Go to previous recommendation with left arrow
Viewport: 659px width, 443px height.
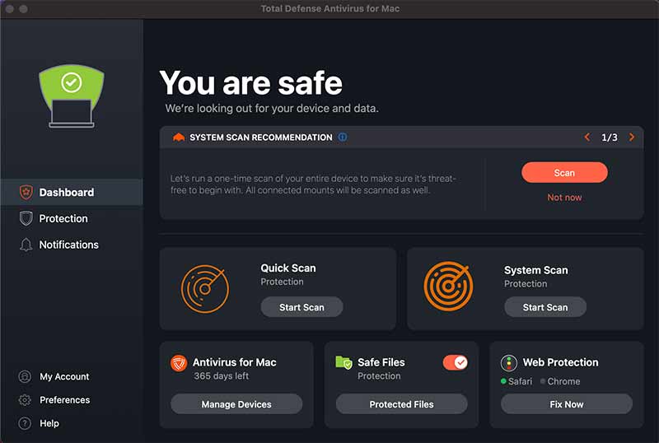point(587,137)
